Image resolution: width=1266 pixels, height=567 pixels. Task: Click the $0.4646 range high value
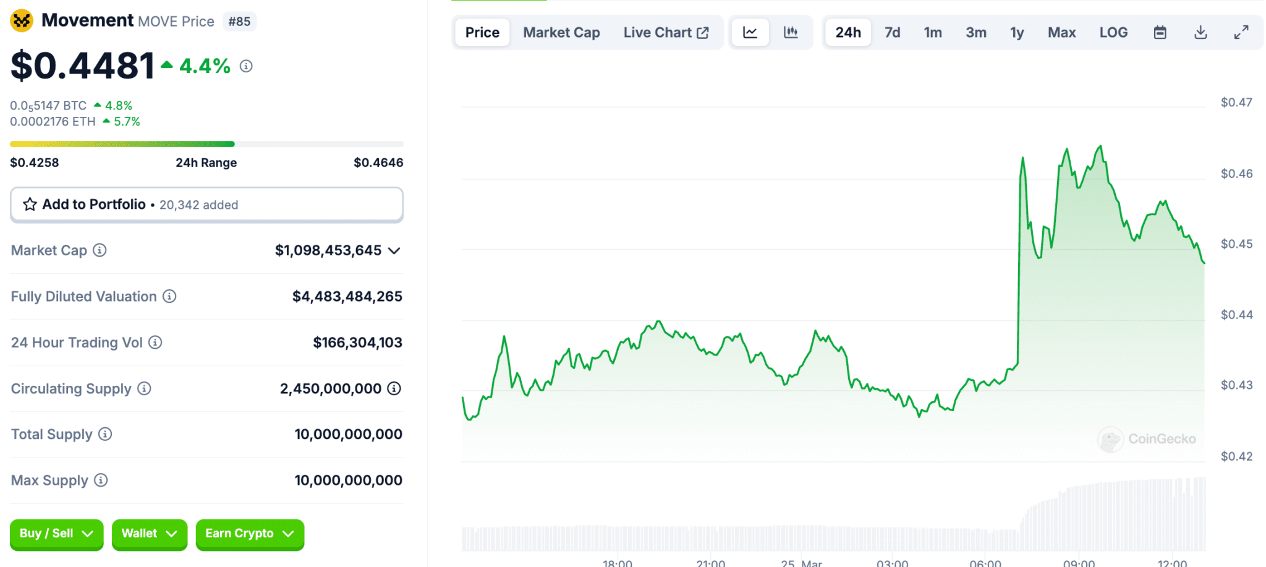coord(378,163)
